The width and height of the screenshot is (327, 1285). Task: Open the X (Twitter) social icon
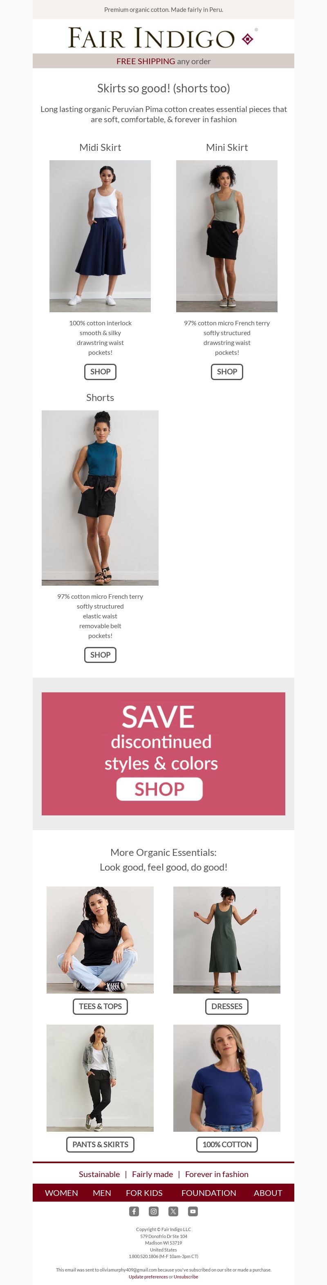point(173,1211)
